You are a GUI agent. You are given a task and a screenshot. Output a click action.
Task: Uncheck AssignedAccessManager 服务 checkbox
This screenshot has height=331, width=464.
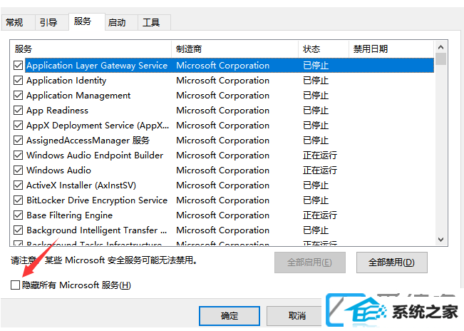[18, 141]
